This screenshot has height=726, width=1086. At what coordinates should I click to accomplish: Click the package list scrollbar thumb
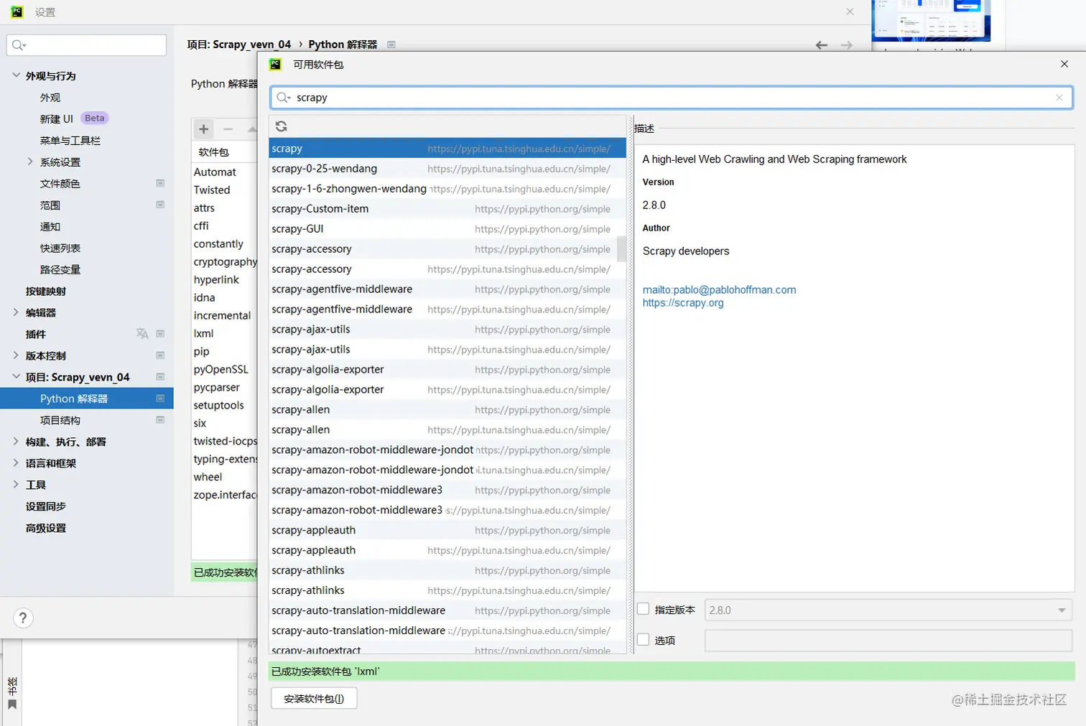pyautogui.click(x=621, y=249)
